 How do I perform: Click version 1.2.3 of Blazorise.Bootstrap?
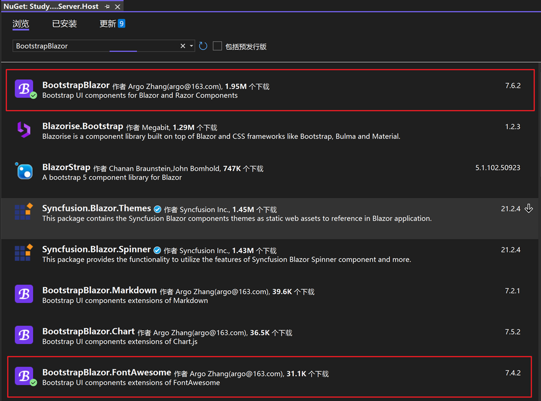pyautogui.click(x=512, y=127)
